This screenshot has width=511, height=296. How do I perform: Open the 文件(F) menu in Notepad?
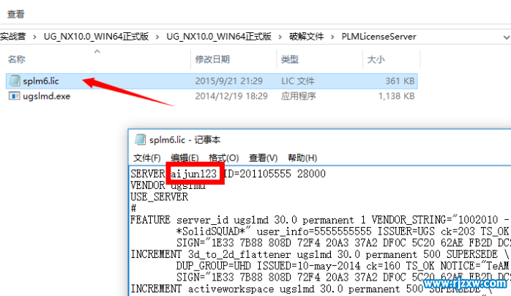point(147,158)
